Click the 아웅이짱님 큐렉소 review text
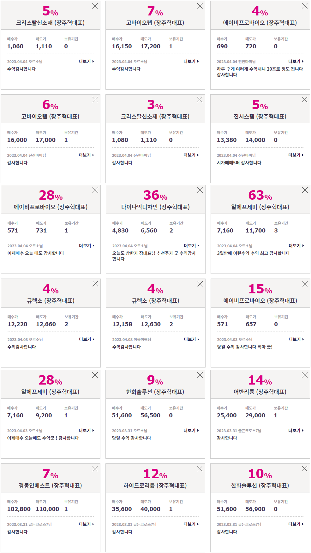Image resolution: width=311 pixels, height=553 pixels. point(127,347)
